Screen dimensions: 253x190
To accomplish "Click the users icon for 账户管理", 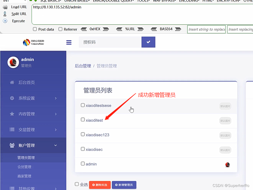I will pyautogui.click(x=12, y=145).
